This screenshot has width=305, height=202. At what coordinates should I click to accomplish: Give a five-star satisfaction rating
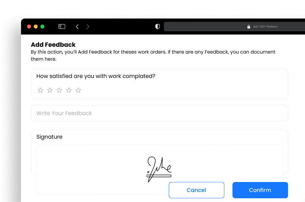pyautogui.click(x=78, y=90)
